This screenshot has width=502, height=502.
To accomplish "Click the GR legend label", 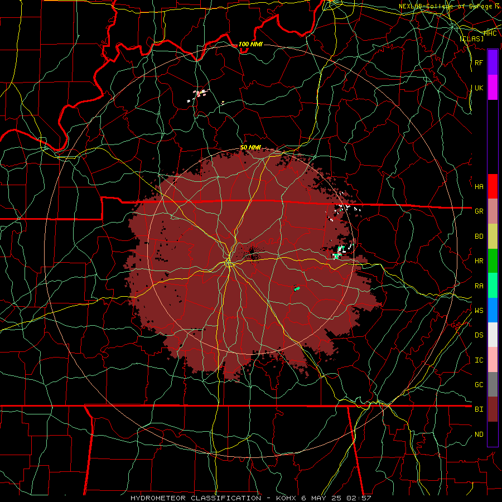I will pos(479,211).
